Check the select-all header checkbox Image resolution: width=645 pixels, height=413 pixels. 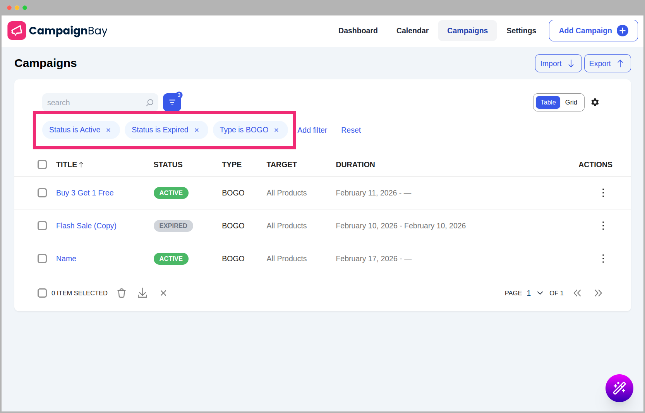click(42, 165)
